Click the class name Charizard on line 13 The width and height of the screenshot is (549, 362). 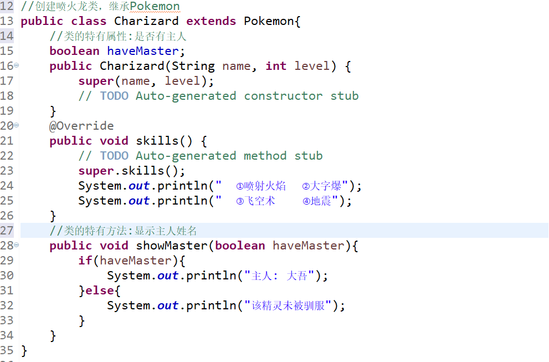pyautogui.click(x=146, y=21)
